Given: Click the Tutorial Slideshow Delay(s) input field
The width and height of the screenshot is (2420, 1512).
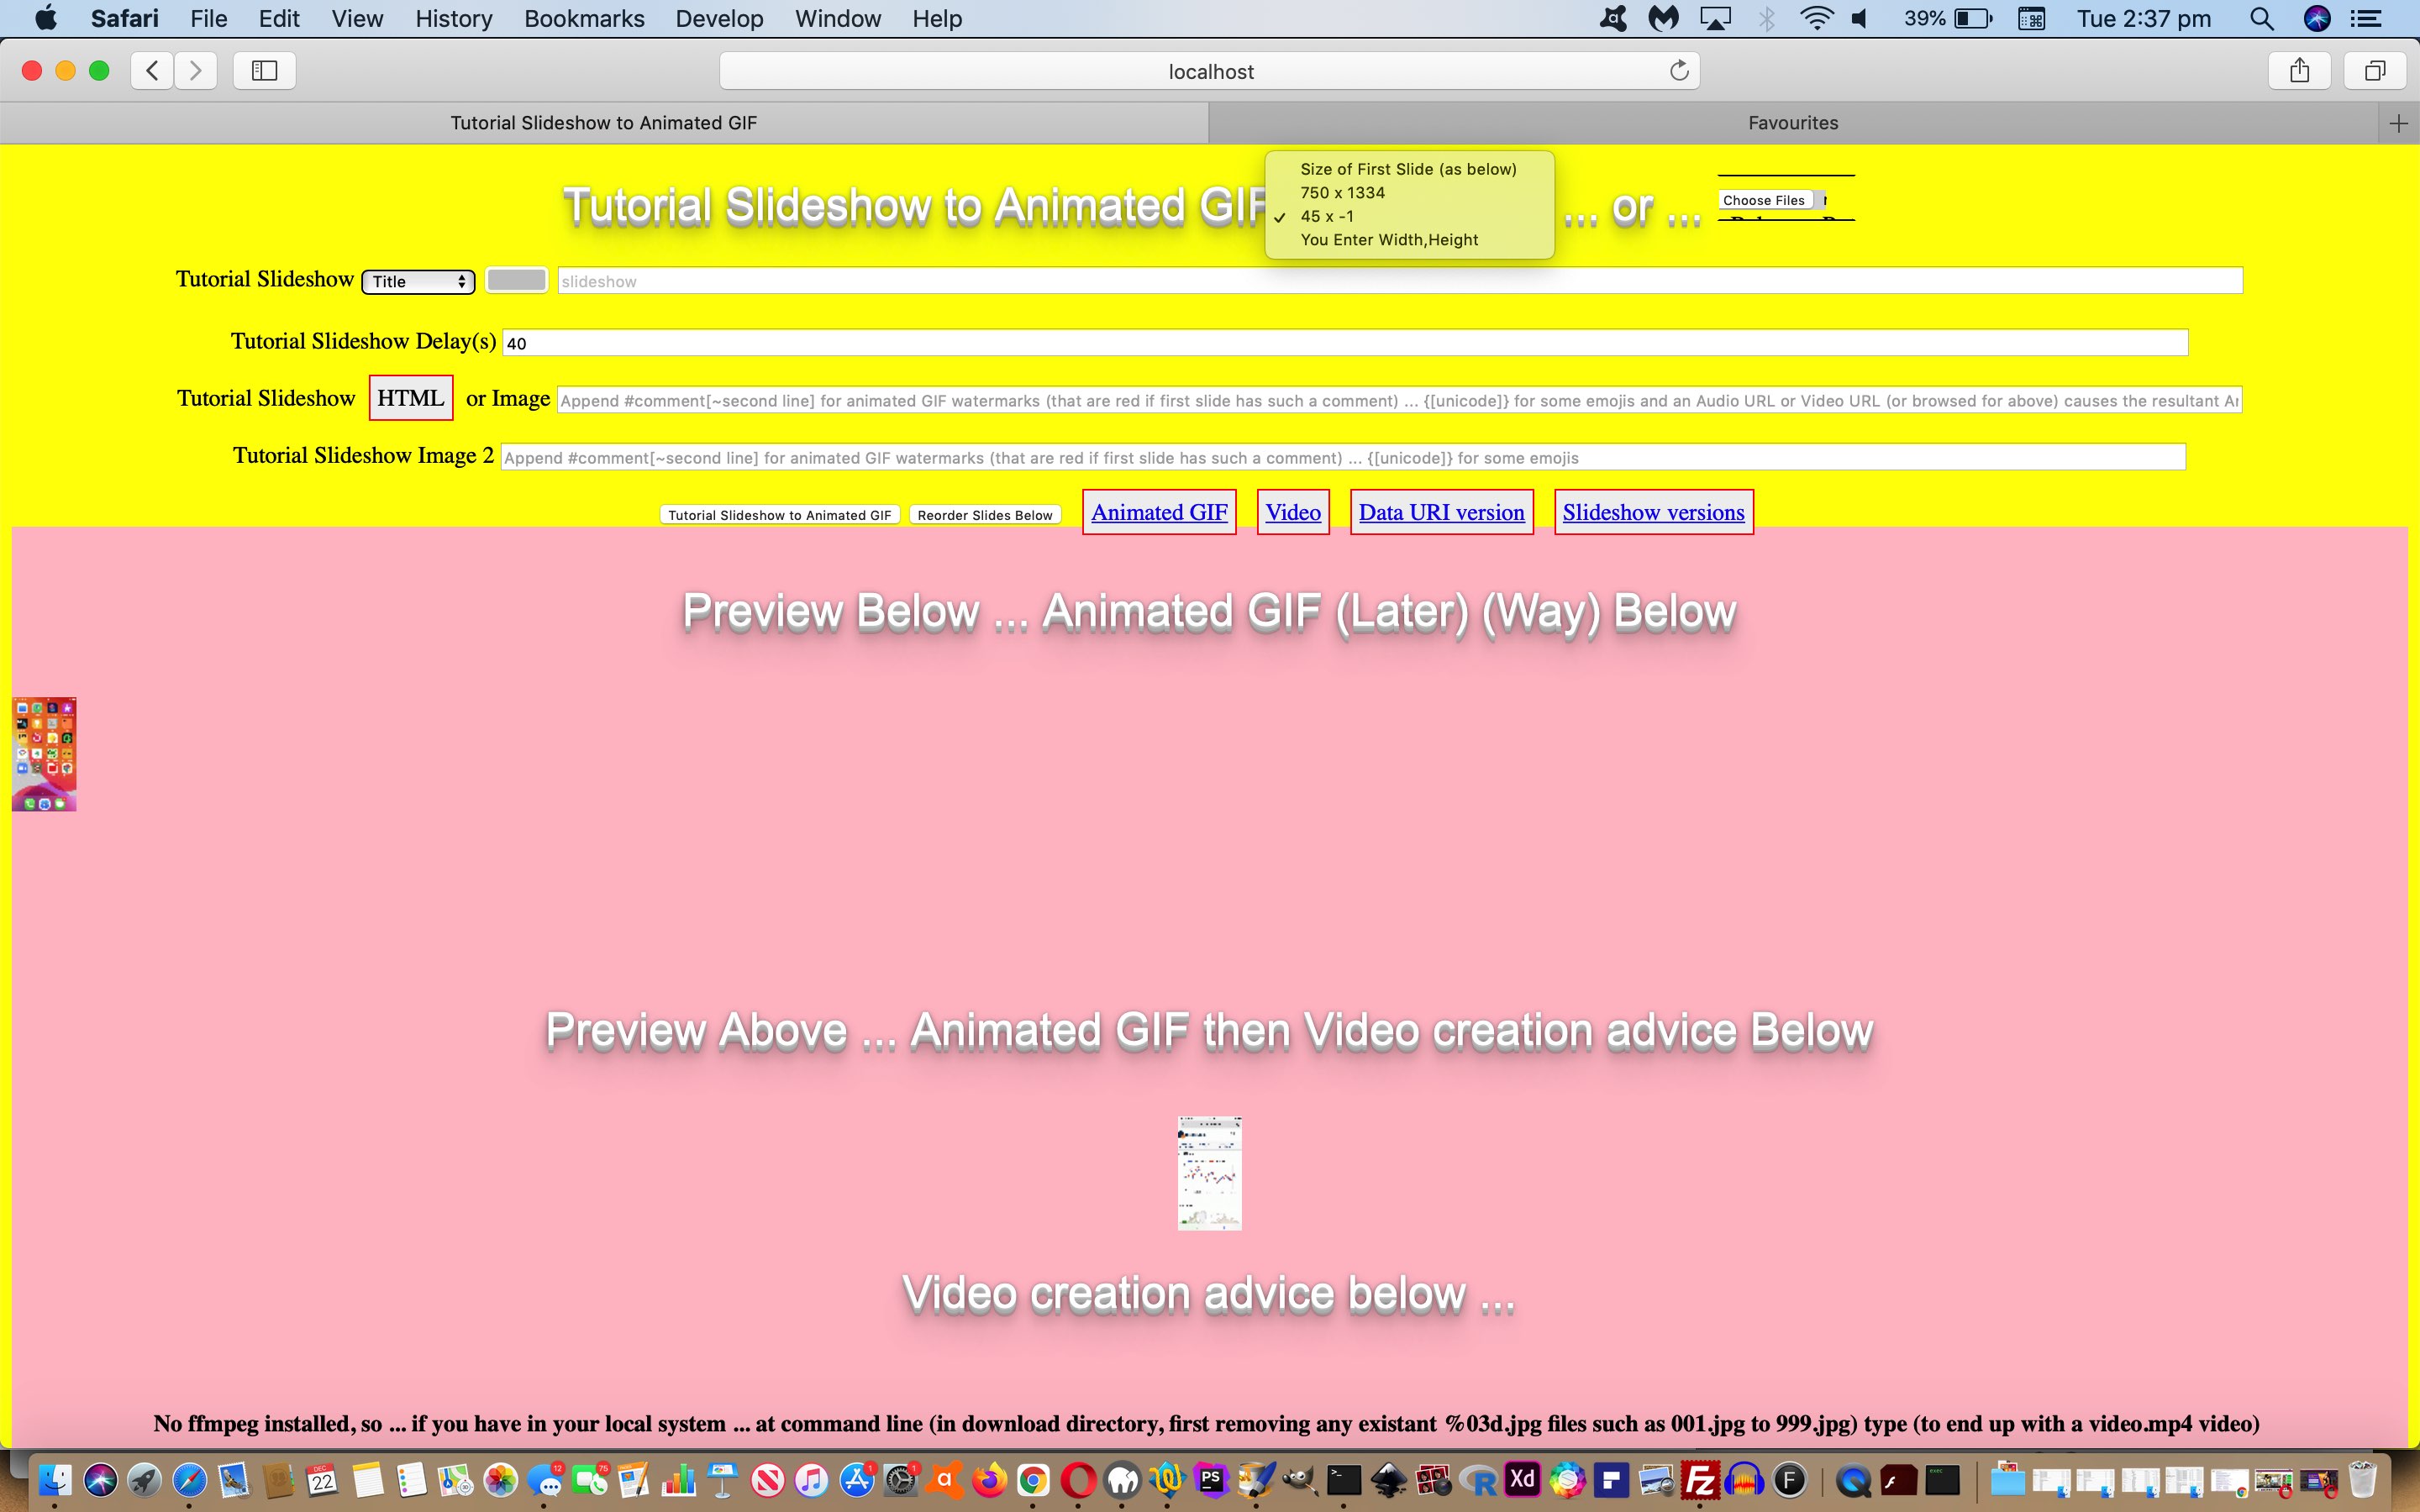Looking at the screenshot, I should pos(1344,343).
